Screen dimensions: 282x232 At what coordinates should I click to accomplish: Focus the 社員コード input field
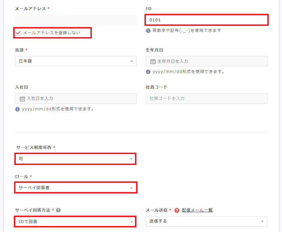(206, 98)
